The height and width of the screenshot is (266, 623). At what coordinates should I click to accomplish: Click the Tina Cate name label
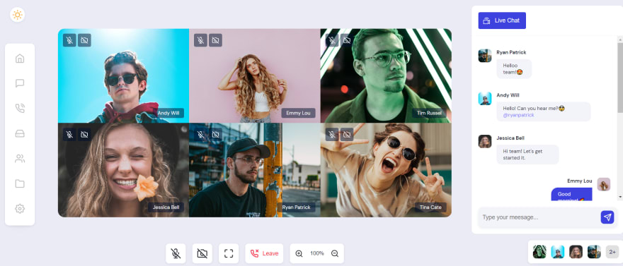(x=430, y=207)
